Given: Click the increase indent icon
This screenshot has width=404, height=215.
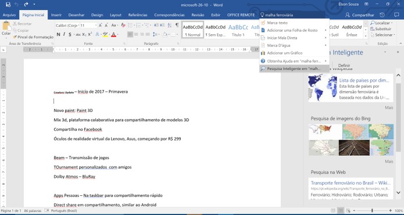Looking at the screenshot, I should [x=162, y=25].
